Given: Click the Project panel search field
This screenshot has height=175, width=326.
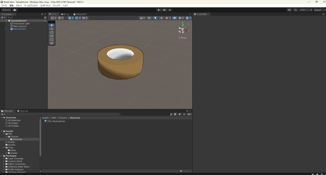Looking at the screenshot, I should [144, 114].
